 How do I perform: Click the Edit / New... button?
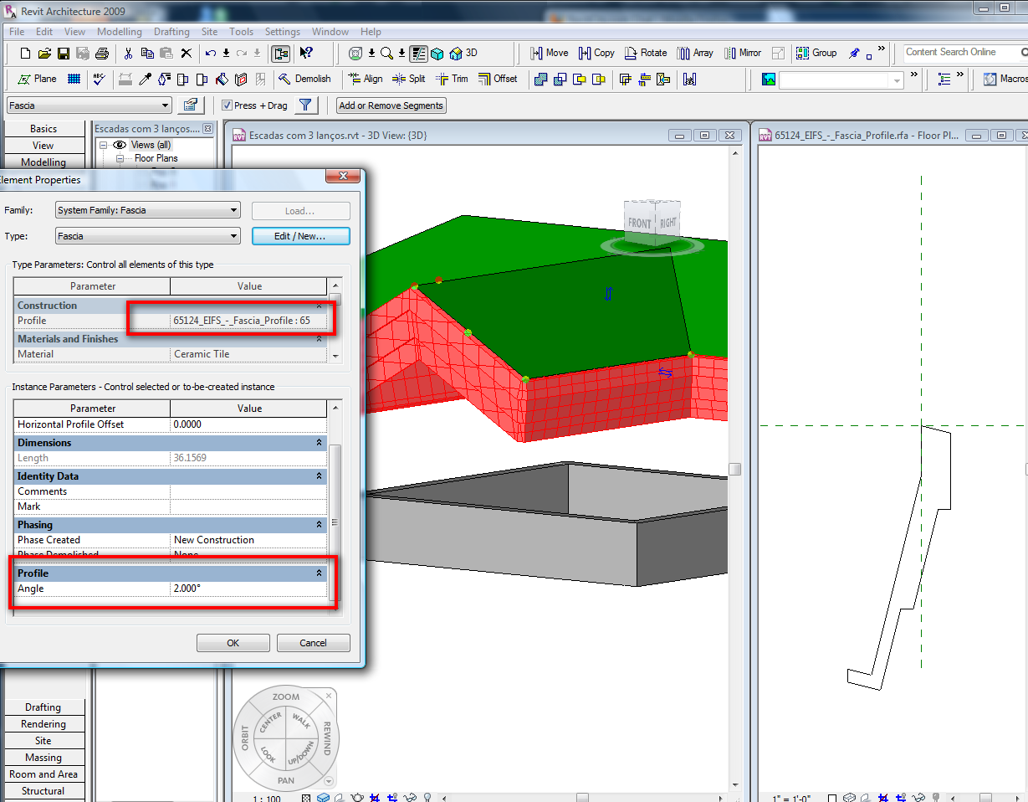[x=300, y=236]
